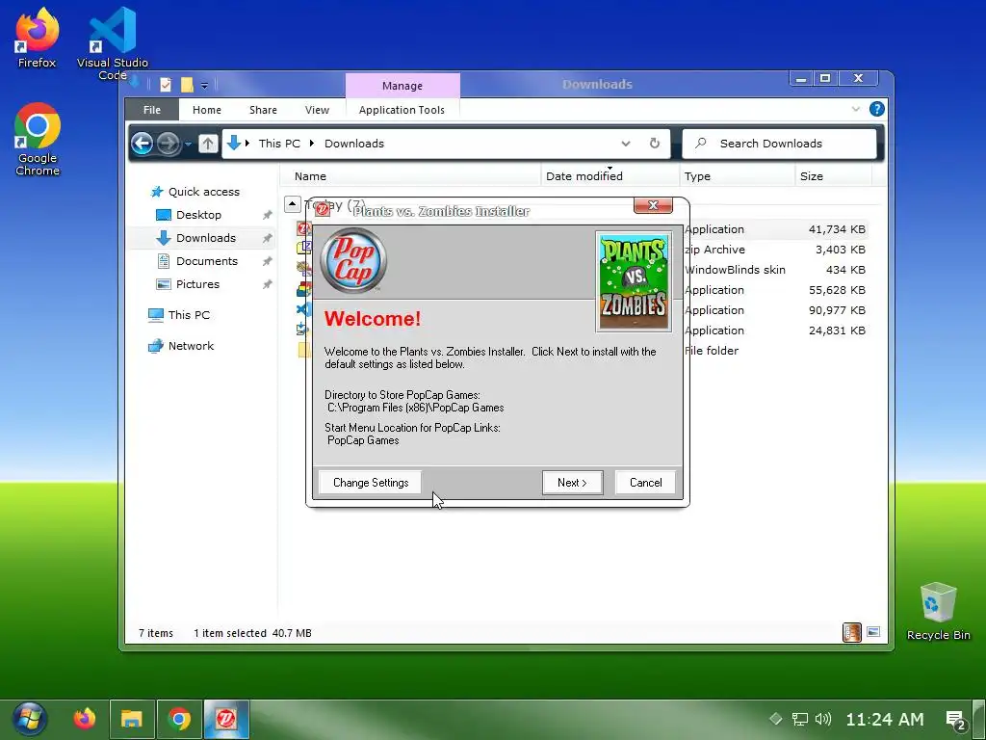This screenshot has width=986, height=740.
Task: Switch to large thumbnails view in status bar
Action: 873,632
